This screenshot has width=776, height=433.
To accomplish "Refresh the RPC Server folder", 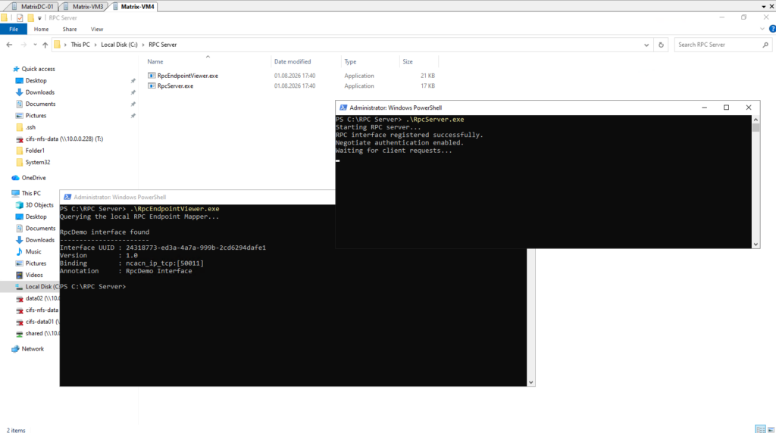I will 661,45.
